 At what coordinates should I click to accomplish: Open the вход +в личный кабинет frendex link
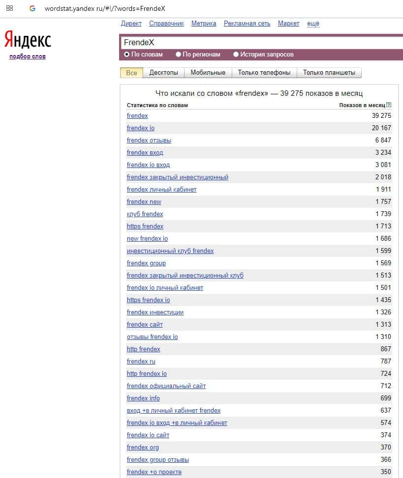(174, 410)
